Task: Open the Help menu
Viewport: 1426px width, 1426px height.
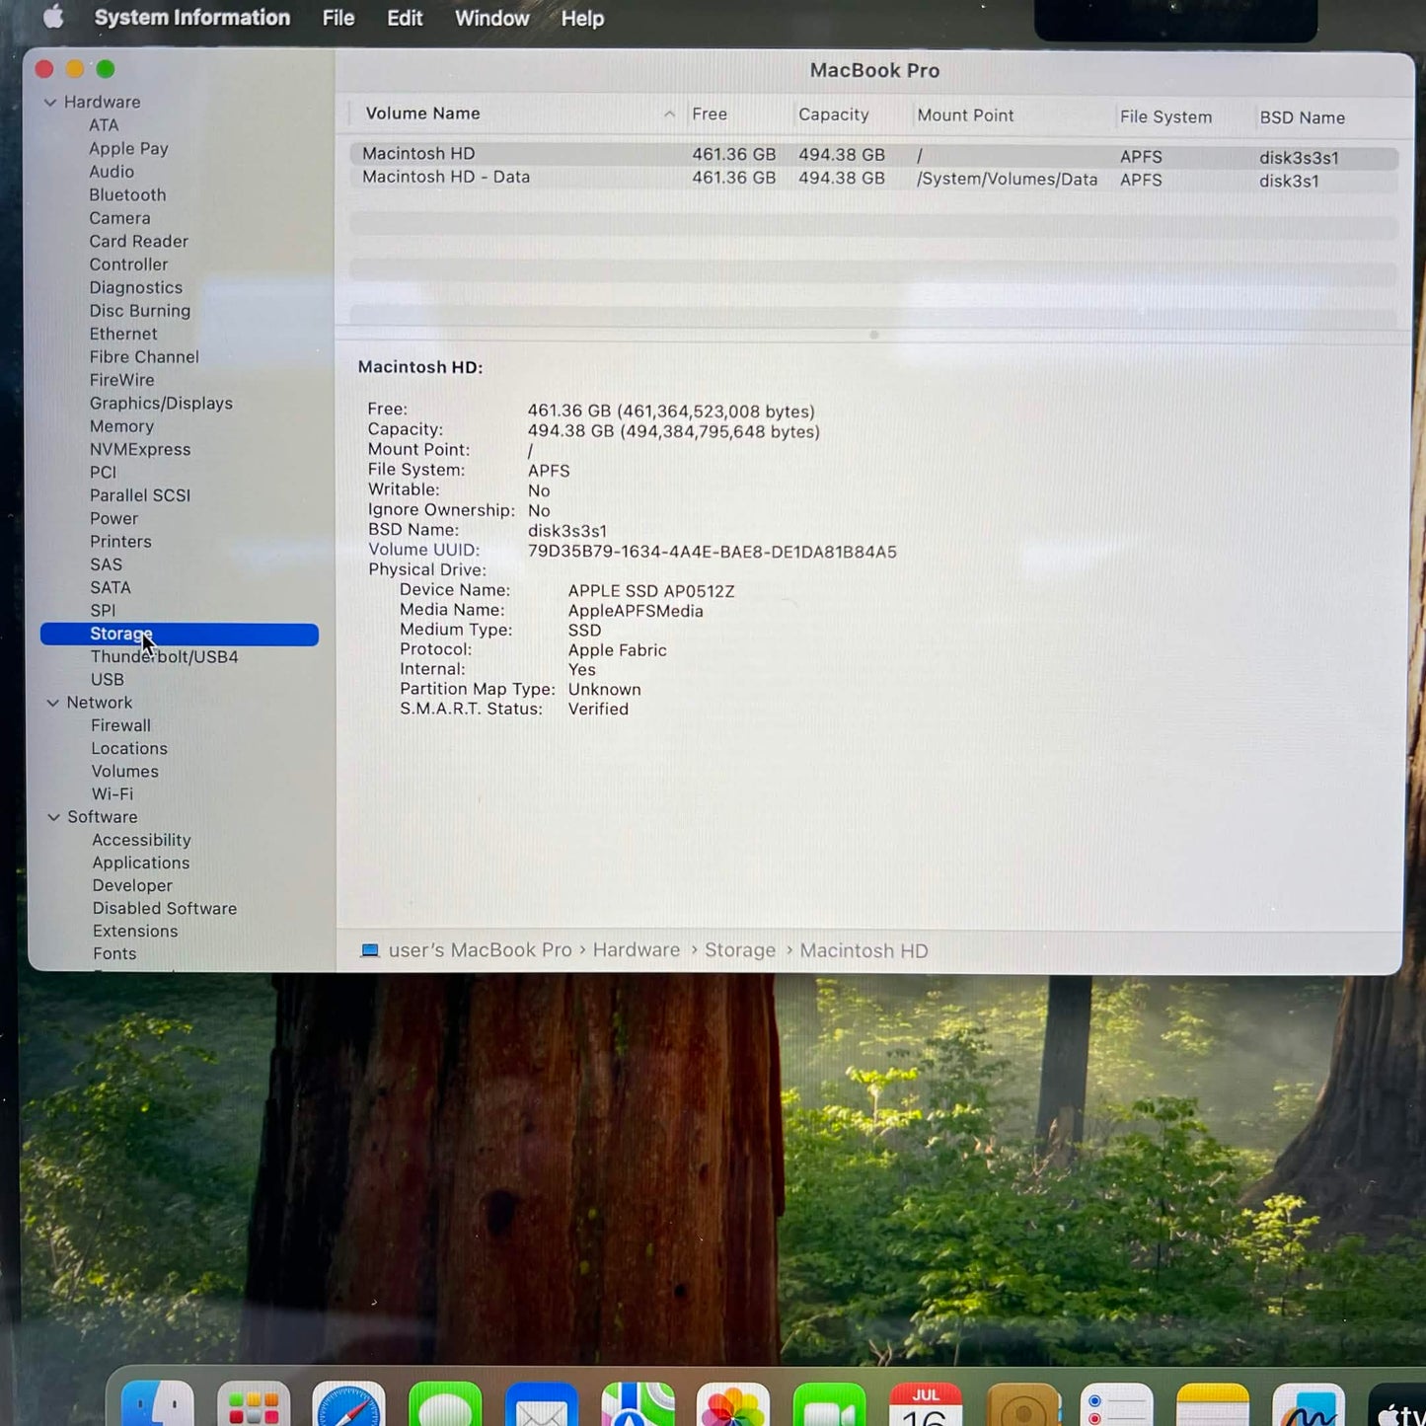Action: click(582, 18)
